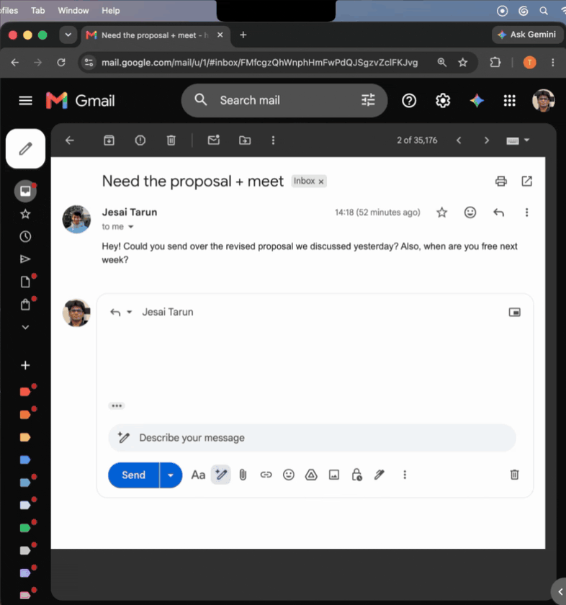Viewport: 566px width, 605px height.
Task: Move conversation to a folder
Action: pos(245,140)
